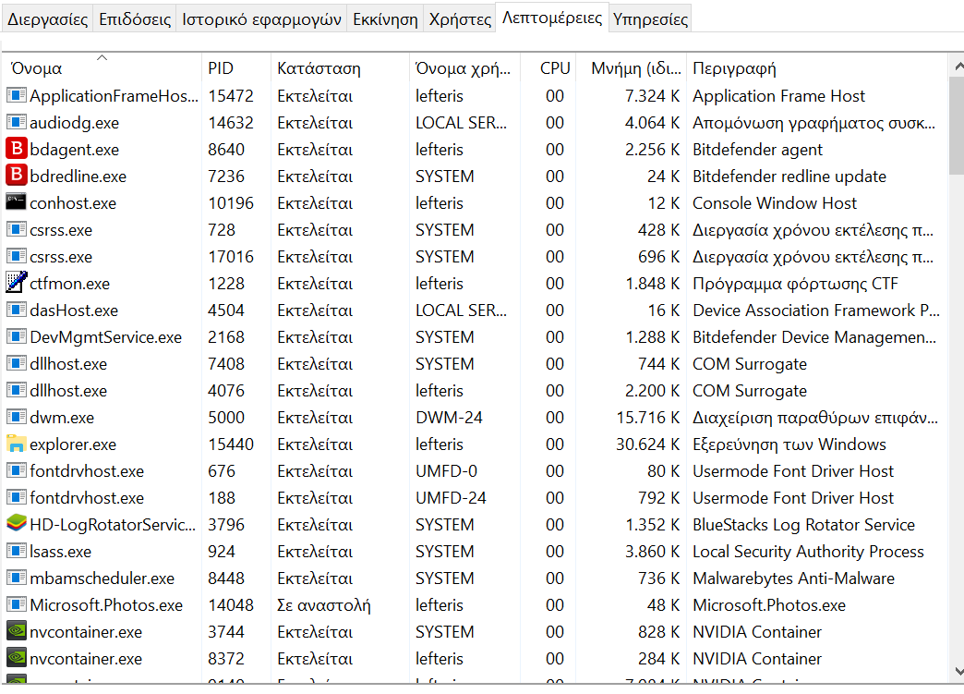Click the 'DWM-24' user name cell
964x694 pixels.
449,418
